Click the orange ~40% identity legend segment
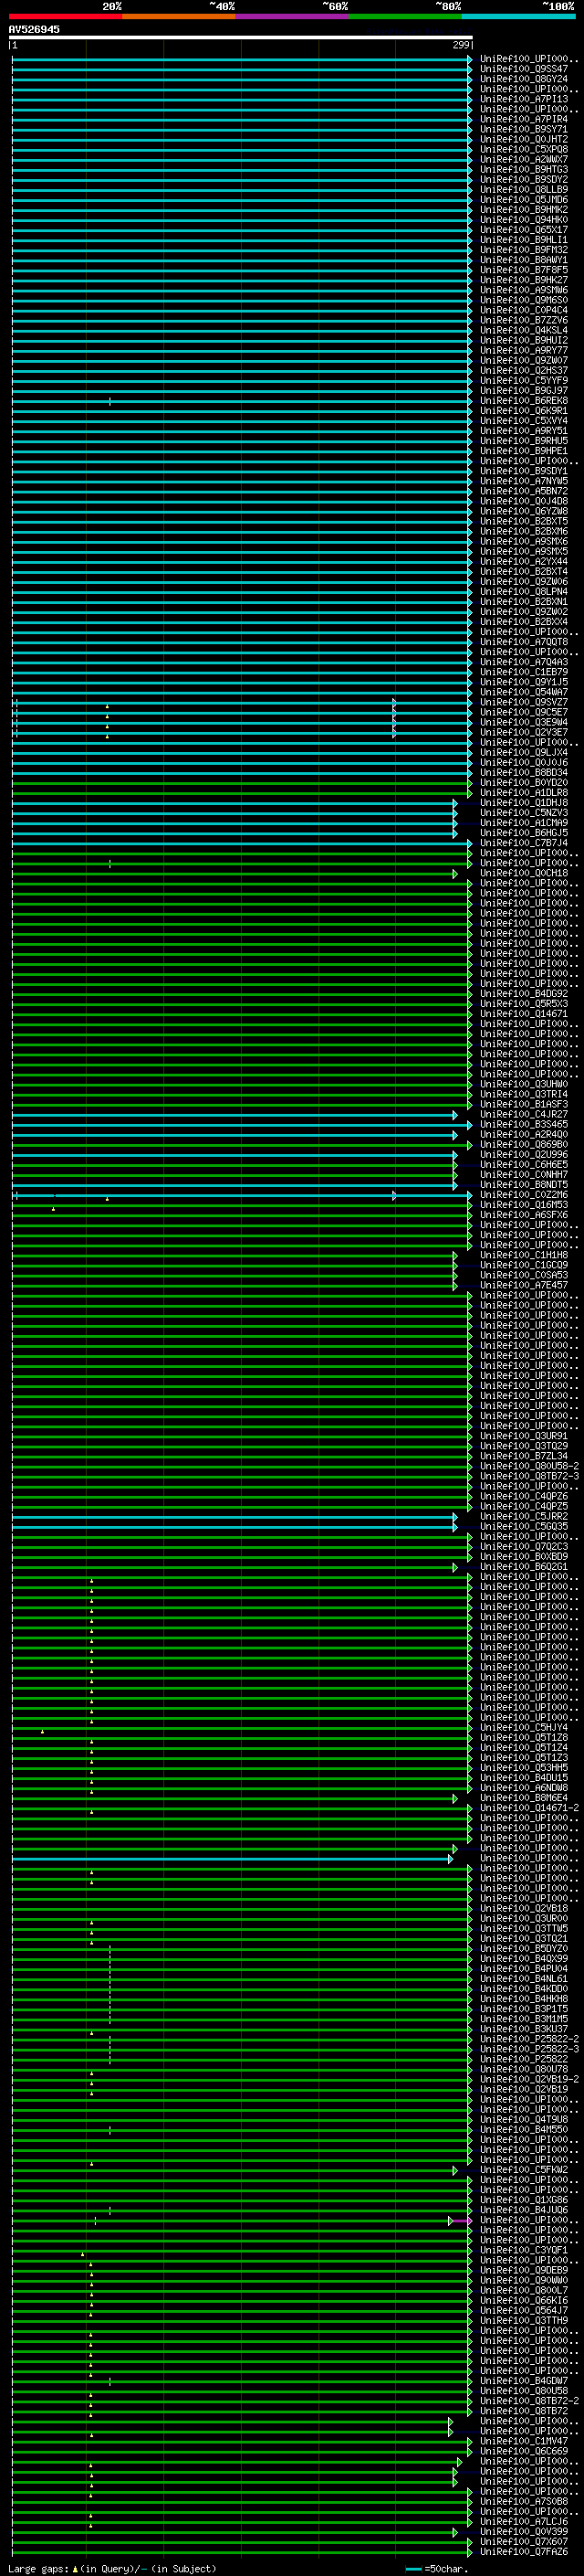This screenshot has width=584, height=2576. click(x=179, y=16)
